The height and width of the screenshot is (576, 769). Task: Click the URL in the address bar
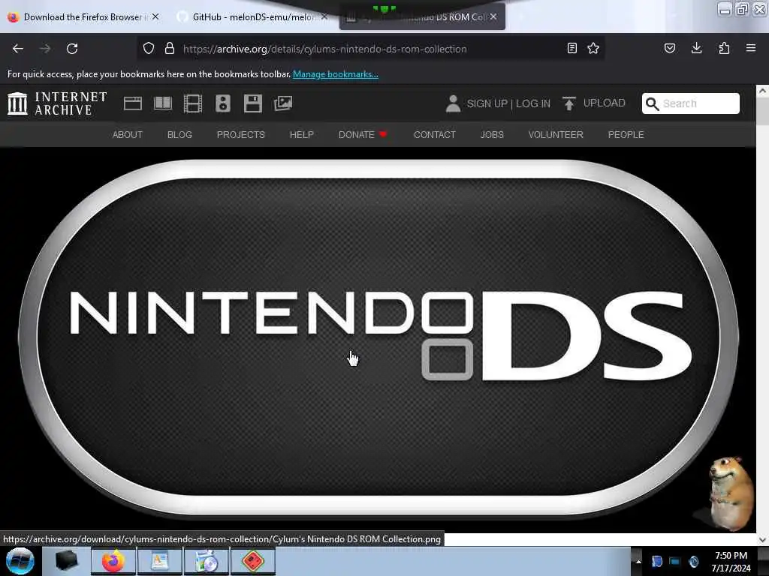[324, 49]
